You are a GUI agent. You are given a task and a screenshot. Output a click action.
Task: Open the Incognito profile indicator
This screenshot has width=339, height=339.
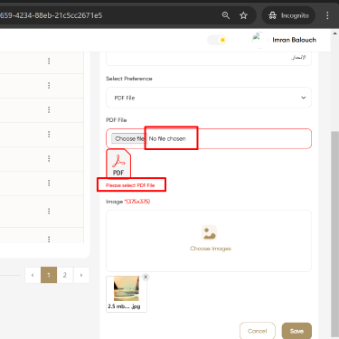[288, 15]
